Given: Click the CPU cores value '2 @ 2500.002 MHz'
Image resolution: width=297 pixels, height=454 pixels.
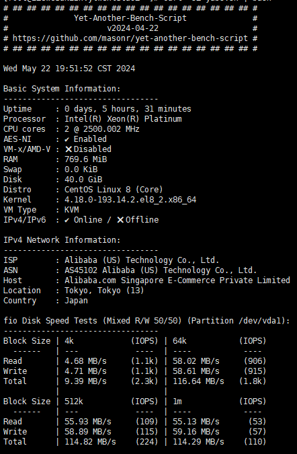Looking at the screenshot, I should coord(102,129).
